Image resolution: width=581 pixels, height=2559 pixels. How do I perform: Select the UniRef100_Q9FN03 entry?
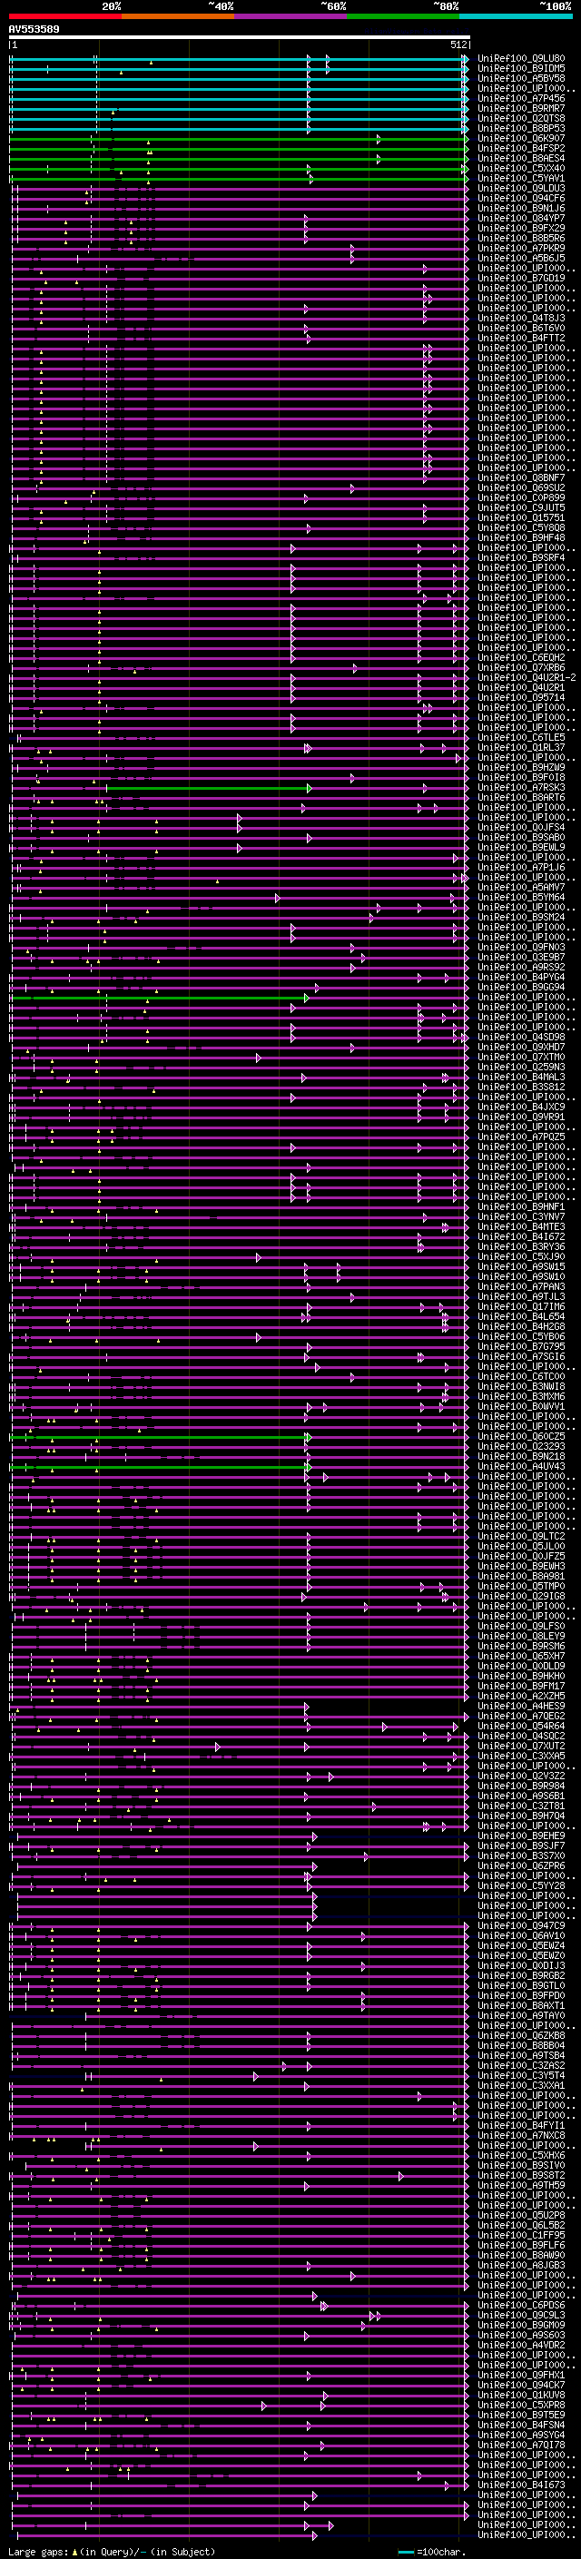tap(521, 947)
